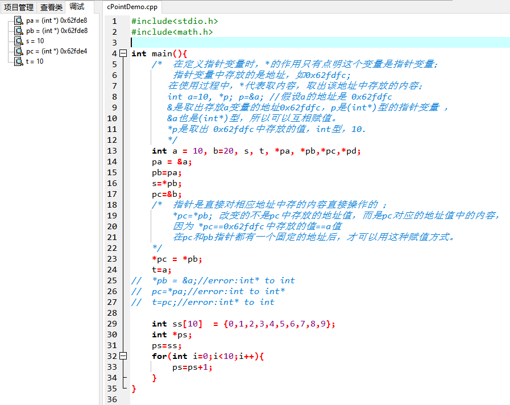Click commented line *pb = &a error

coord(213,281)
